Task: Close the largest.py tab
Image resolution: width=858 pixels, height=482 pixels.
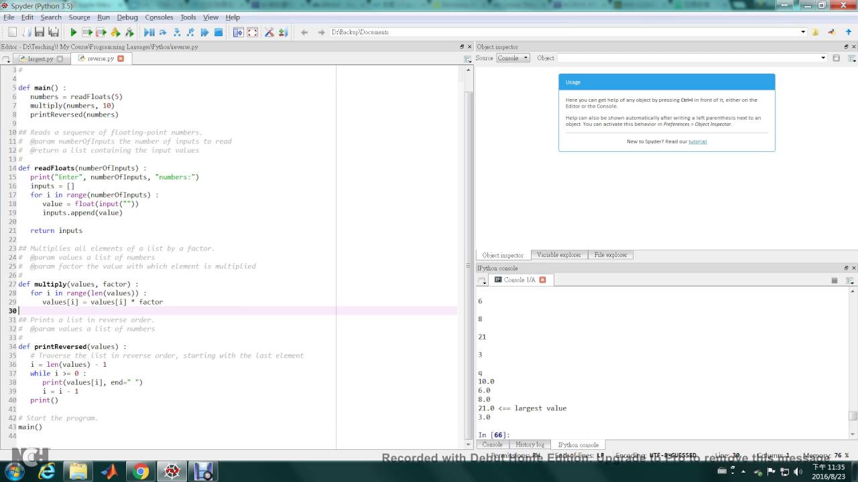Action: 60,59
